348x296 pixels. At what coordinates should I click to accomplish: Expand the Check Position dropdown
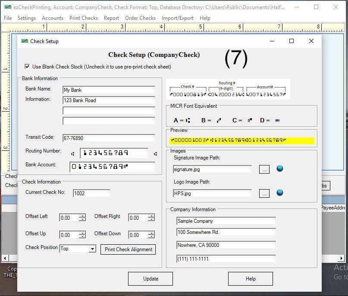coord(92,249)
